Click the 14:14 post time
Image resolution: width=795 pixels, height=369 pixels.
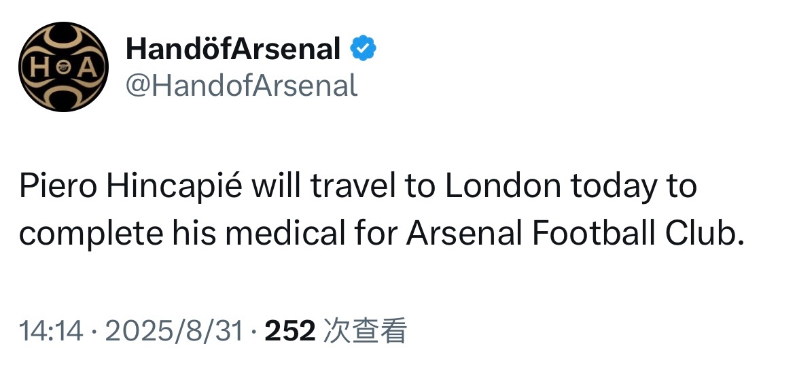pos(51,330)
